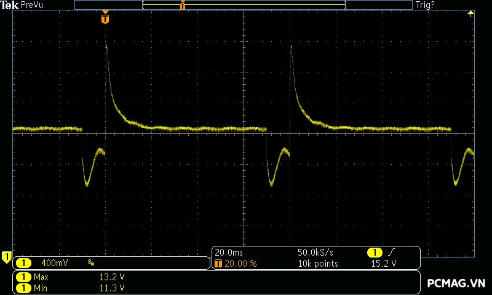Image resolution: width=492 pixels, height=295 pixels.
Task: Click the channel 1 ground reference marker
Action: pos(6,256)
